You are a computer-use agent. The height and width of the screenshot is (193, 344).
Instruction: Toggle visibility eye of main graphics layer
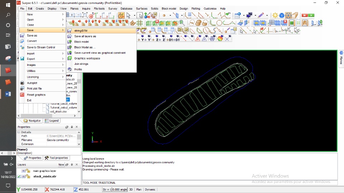point(23,171)
